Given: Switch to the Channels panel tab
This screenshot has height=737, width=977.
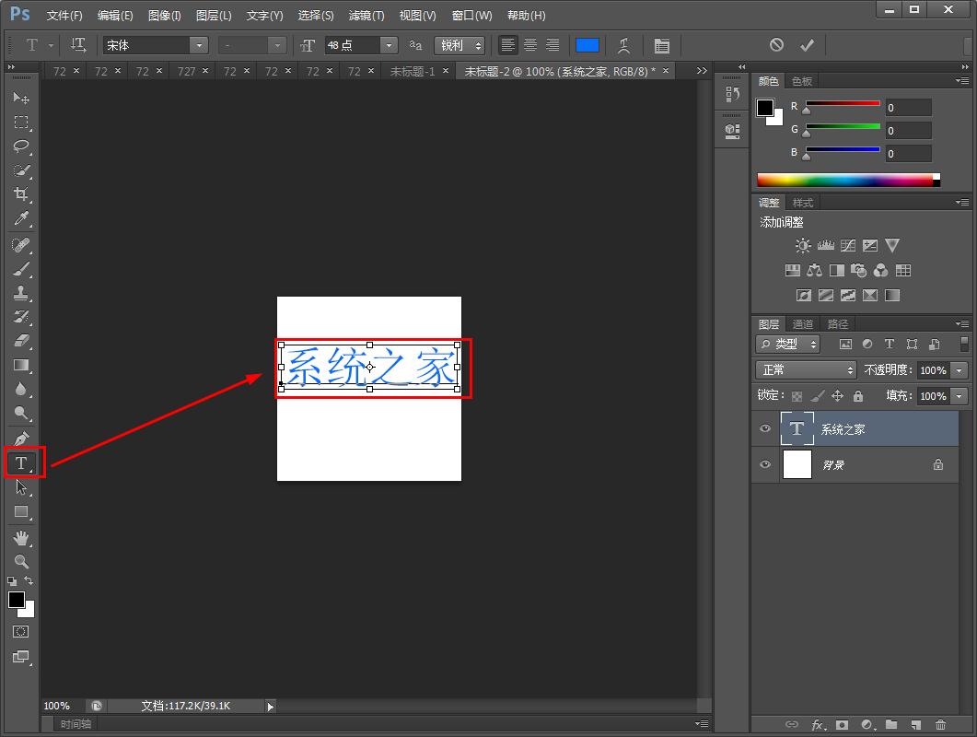Looking at the screenshot, I should [802, 323].
